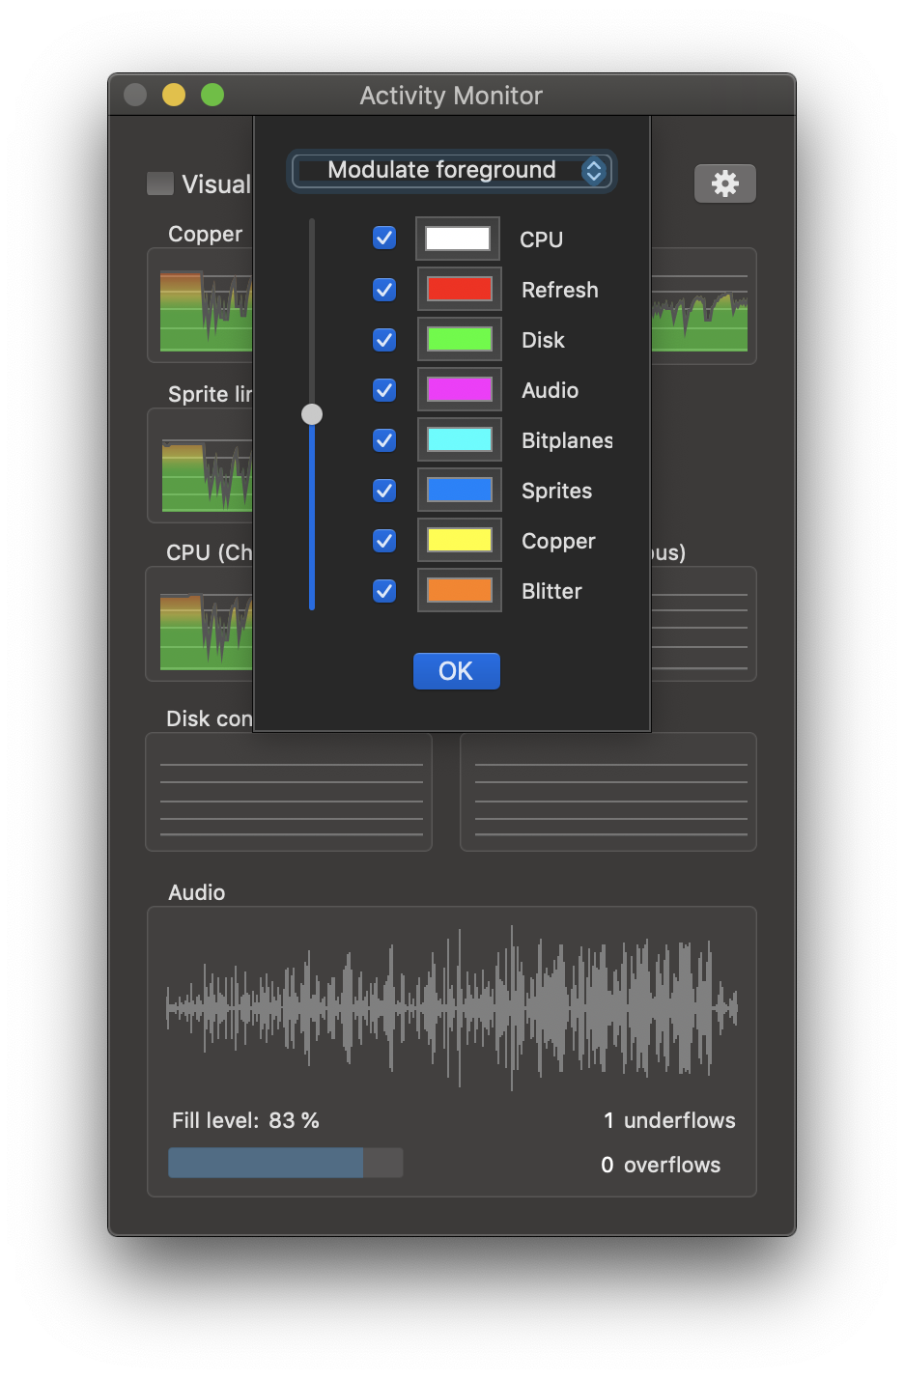Click the Audio section label

pos(197,892)
